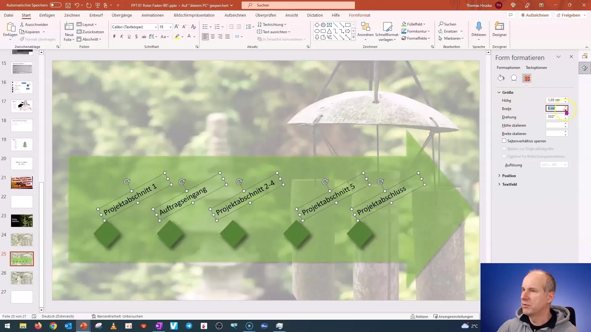Select the Anordnen tool in ribbon

(x=365, y=32)
